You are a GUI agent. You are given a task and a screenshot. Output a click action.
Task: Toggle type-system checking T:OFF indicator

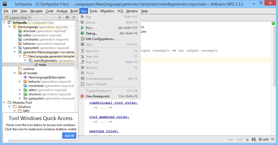[x=264, y=139]
